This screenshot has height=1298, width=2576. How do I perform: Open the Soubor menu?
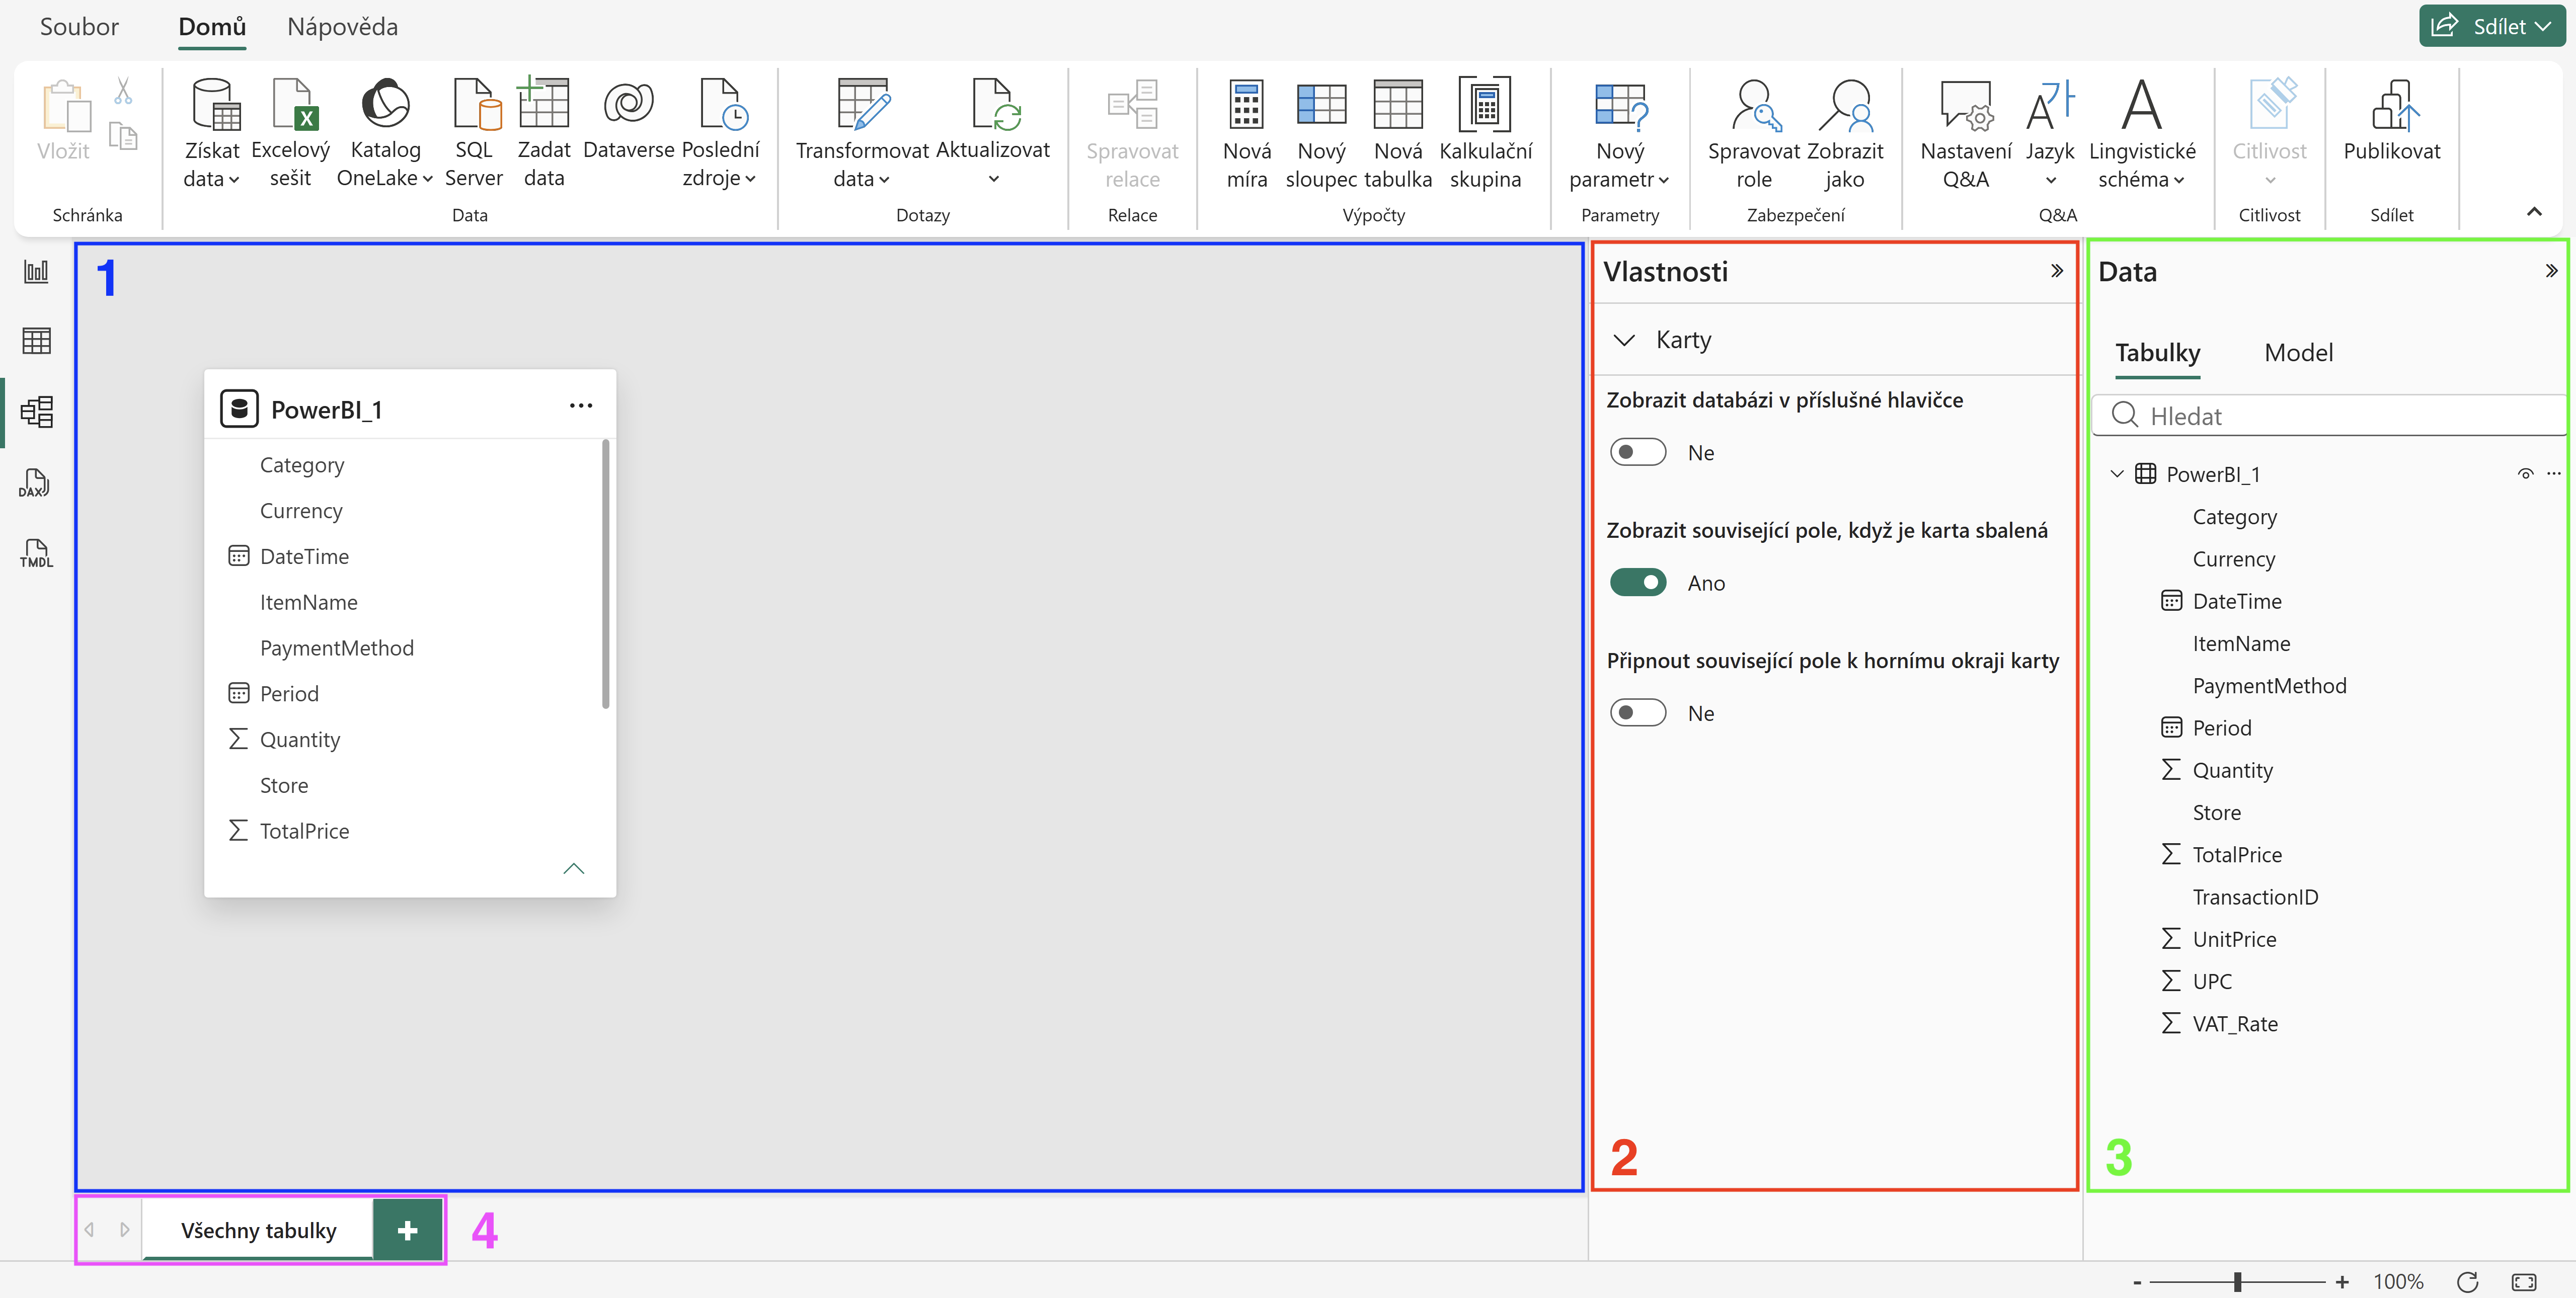79,27
